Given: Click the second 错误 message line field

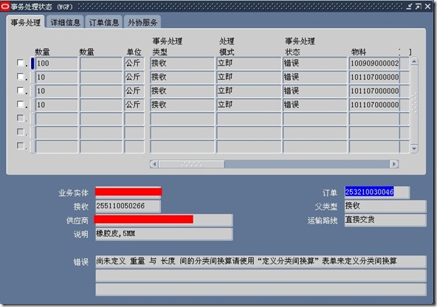Looking at the screenshot, I should click(x=261, y=275).
